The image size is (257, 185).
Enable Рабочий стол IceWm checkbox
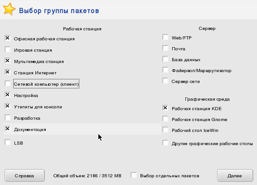[x=165, y=130]
